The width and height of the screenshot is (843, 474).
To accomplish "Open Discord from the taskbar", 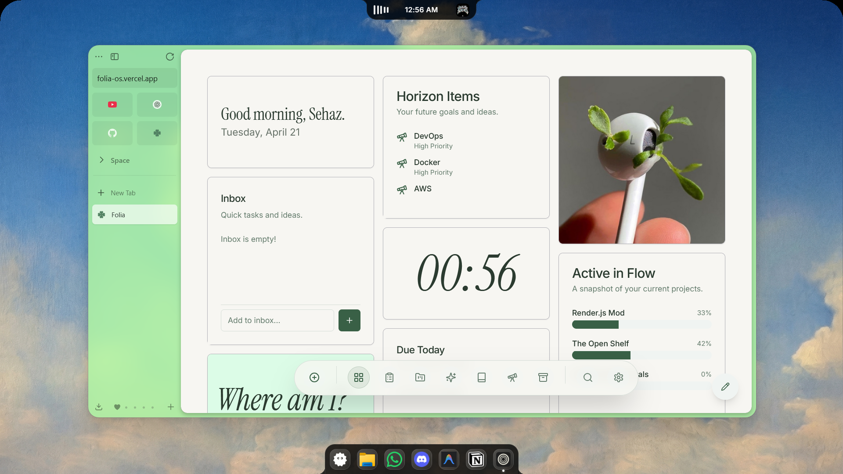I will tap(421, 460).
